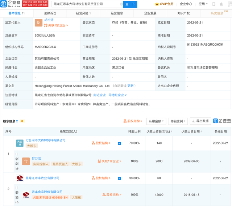Open the 持股比例 dropdown filter

click(x=178, y=121)
